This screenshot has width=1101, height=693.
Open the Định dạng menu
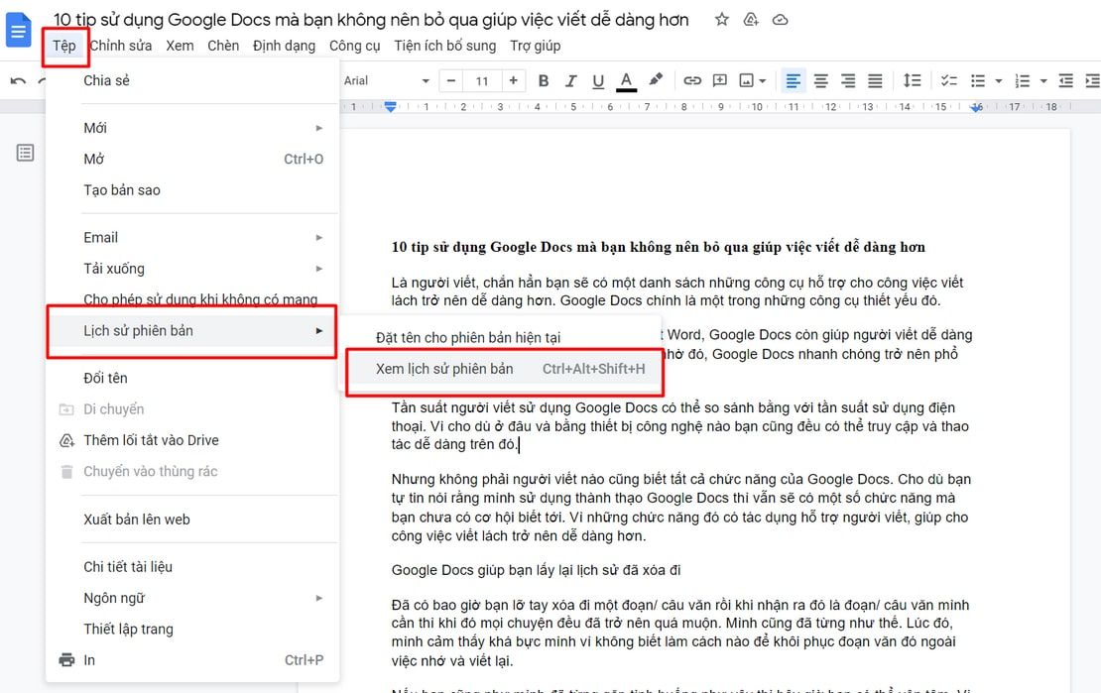(x=284, y=46)
